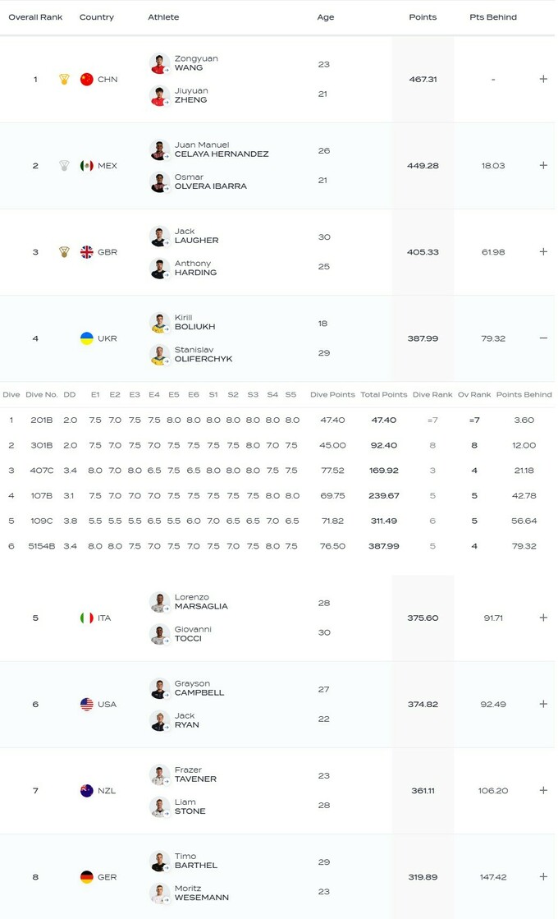
Task: Click the bronze medal icon for Great Britain
Action: coord(64,252)
